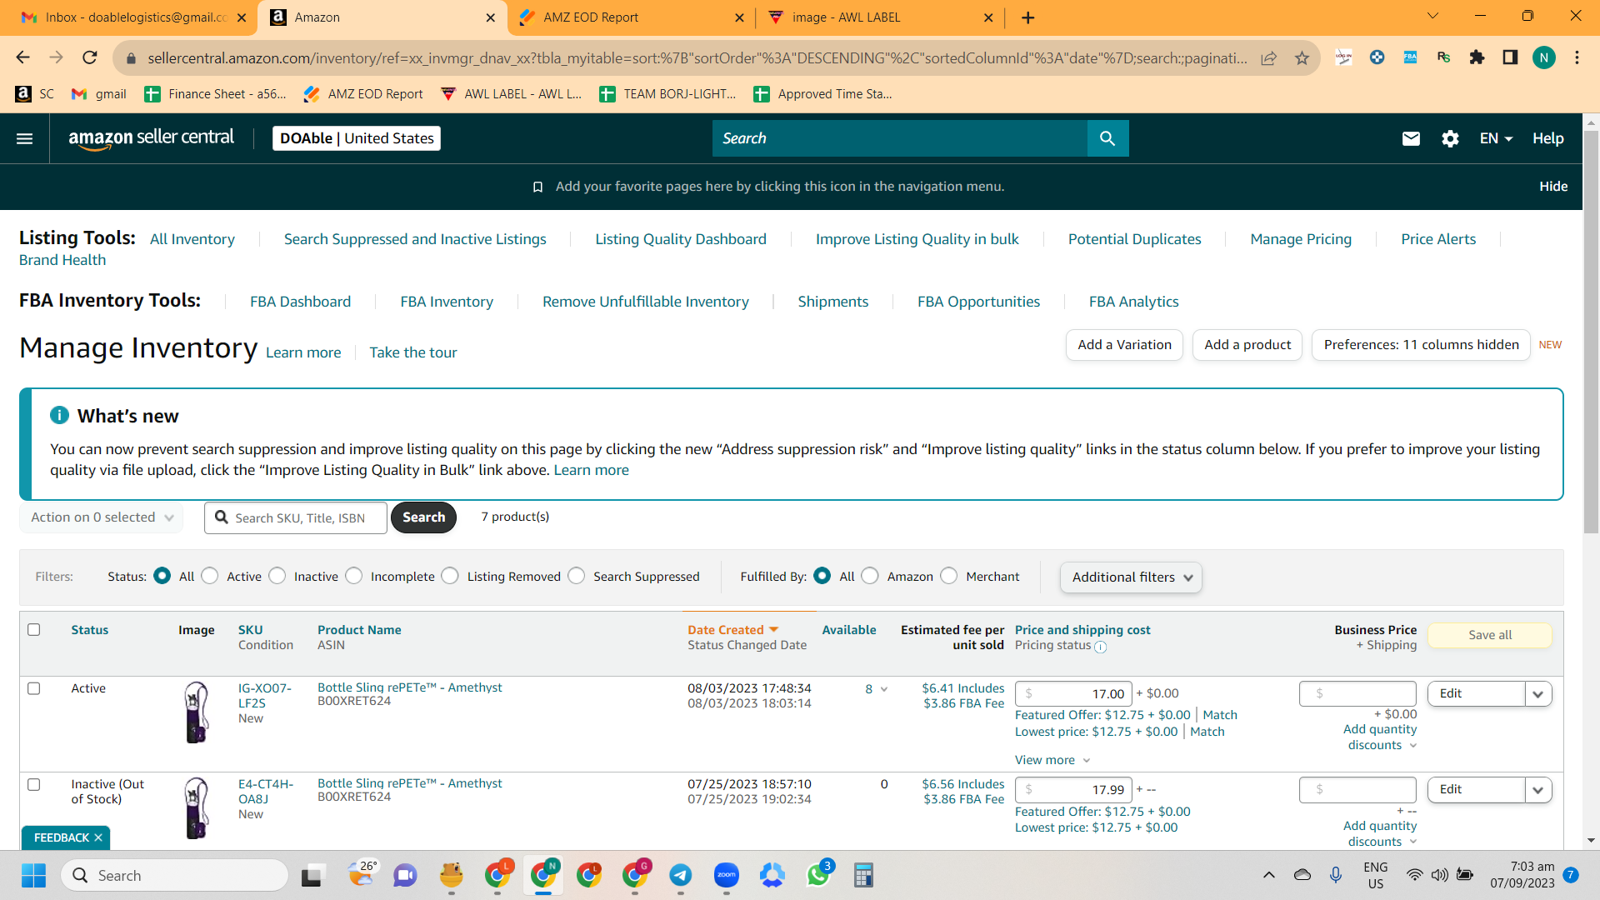Open the EN language dropdown

coord(1496,138)
